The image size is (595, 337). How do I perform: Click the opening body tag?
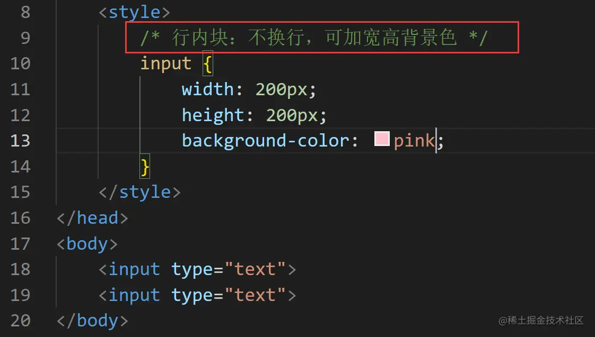click(87, 244)
